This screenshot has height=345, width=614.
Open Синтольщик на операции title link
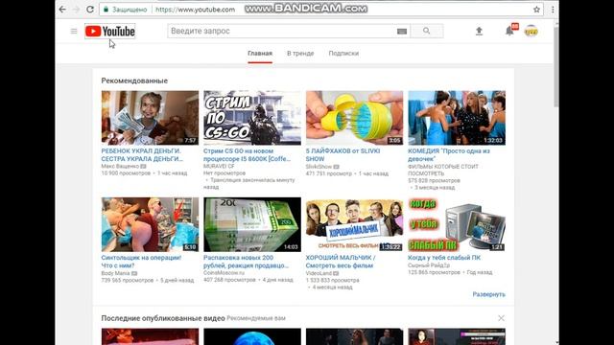point(141,262)
